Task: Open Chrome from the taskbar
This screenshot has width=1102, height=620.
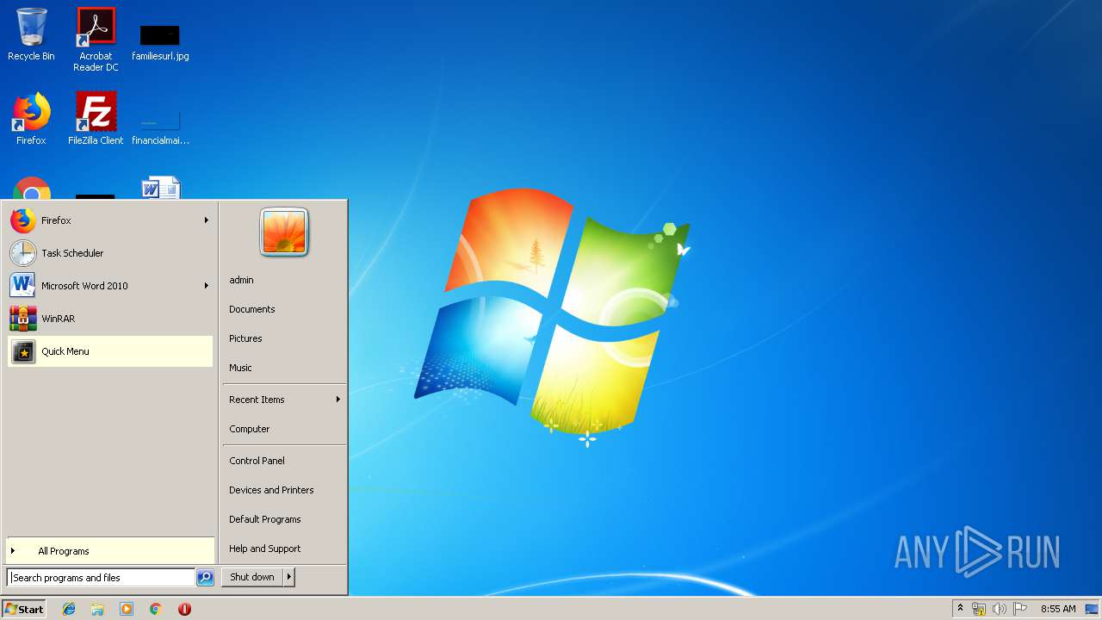Action: pyautogui.click(x=156, y=609)
